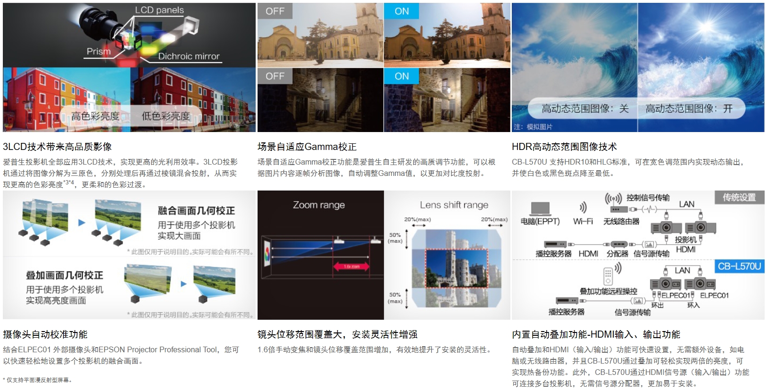767x390 pixels.
Task: Click the blue arrow in the 叠加画面几何校正 diagram
Action: (183, 284)
